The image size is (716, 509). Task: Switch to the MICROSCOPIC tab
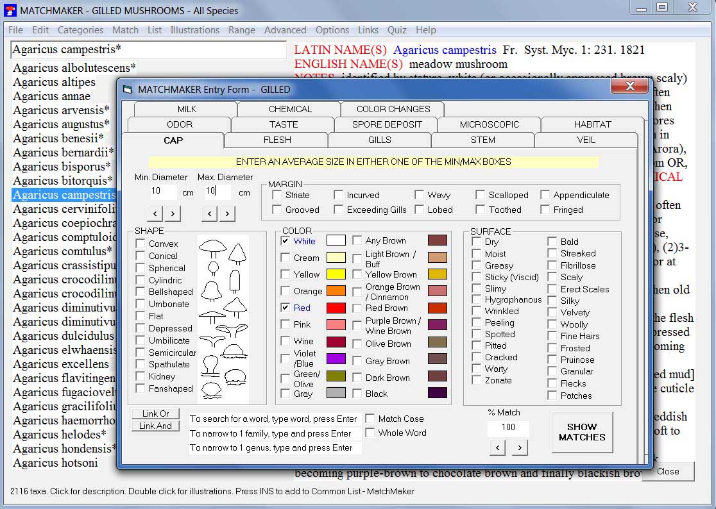coord(490,124)
